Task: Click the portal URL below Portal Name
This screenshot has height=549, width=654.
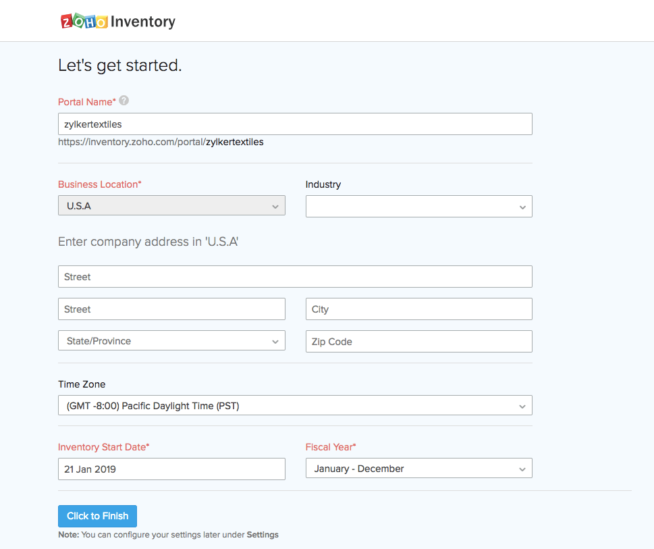Action: pyautogui.click(x=161, y=142)
